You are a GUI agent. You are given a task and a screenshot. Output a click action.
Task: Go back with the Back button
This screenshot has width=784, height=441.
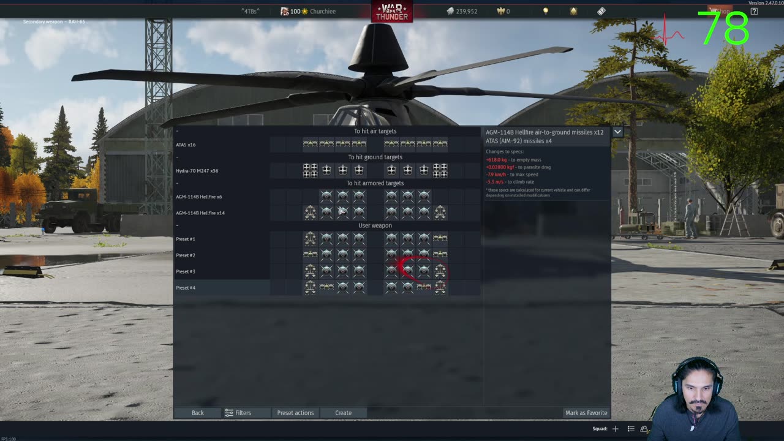pos(198,413)
